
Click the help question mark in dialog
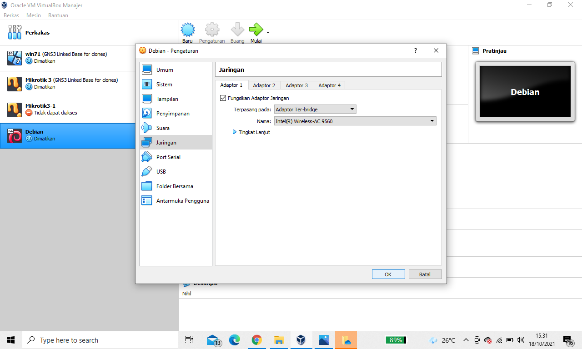[415, 50]
